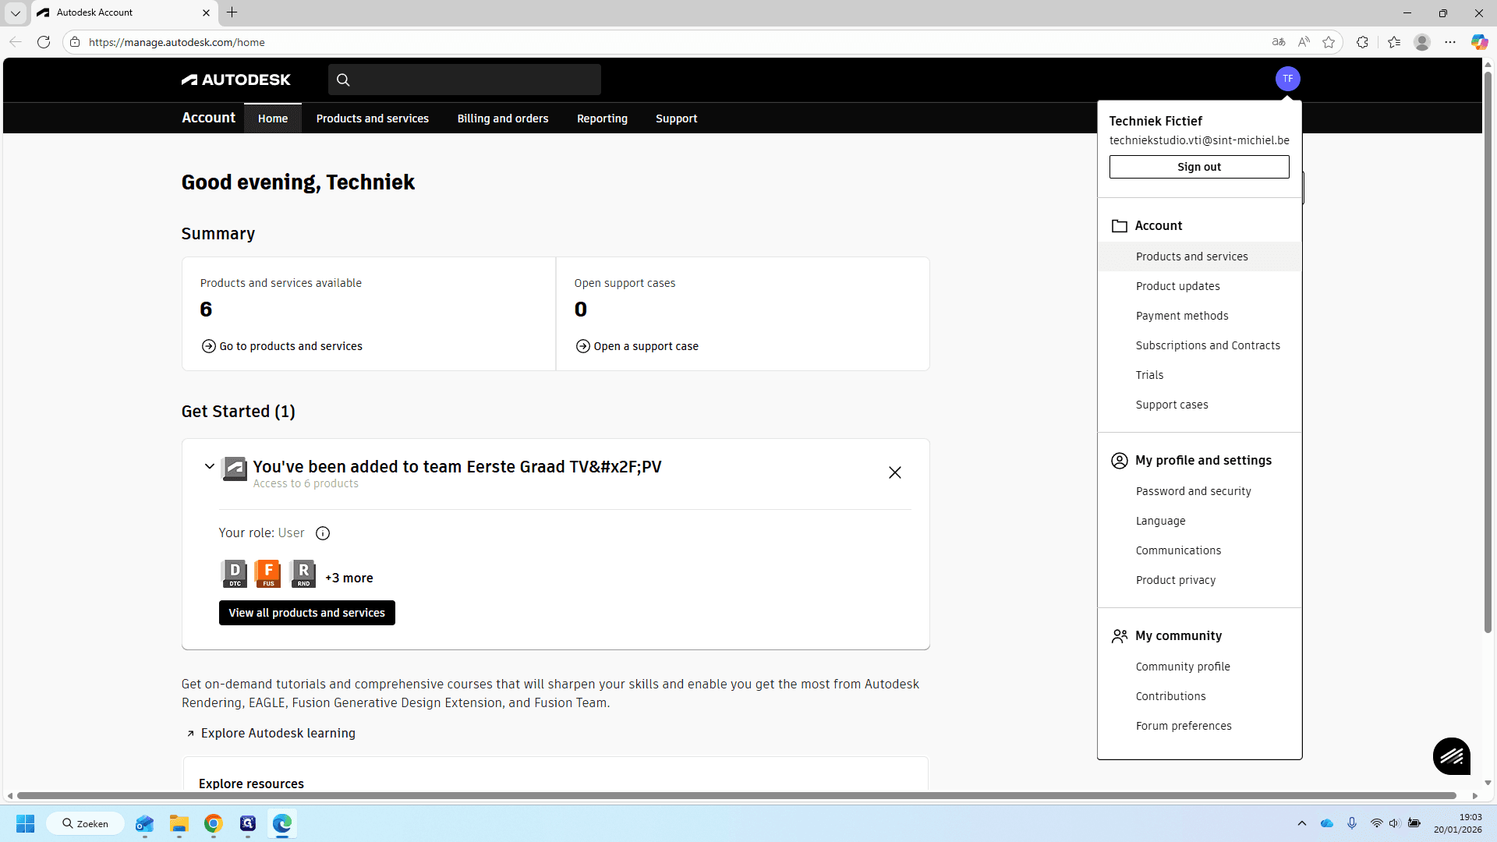Click the vertical page scrollbar
This screenshot has height=842, width=1497.
(x=1488, y=351)
